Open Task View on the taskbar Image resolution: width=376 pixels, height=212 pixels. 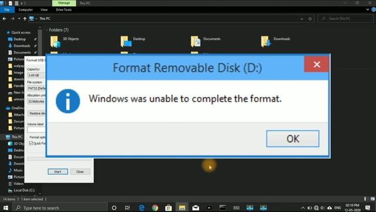(x=127, y=208)
